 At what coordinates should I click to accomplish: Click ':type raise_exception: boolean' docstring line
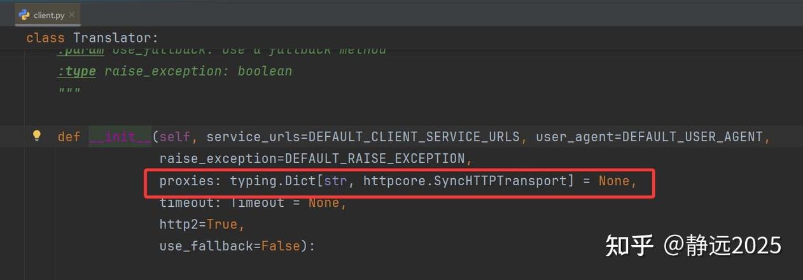174,71
